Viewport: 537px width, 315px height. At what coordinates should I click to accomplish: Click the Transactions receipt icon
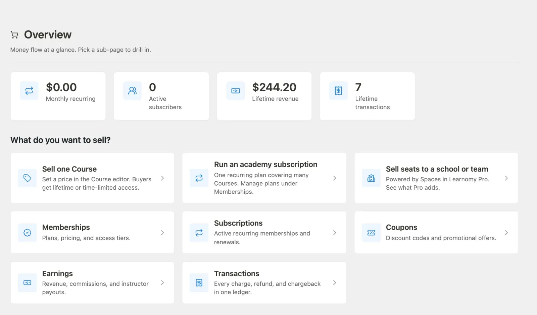[199, 282]
